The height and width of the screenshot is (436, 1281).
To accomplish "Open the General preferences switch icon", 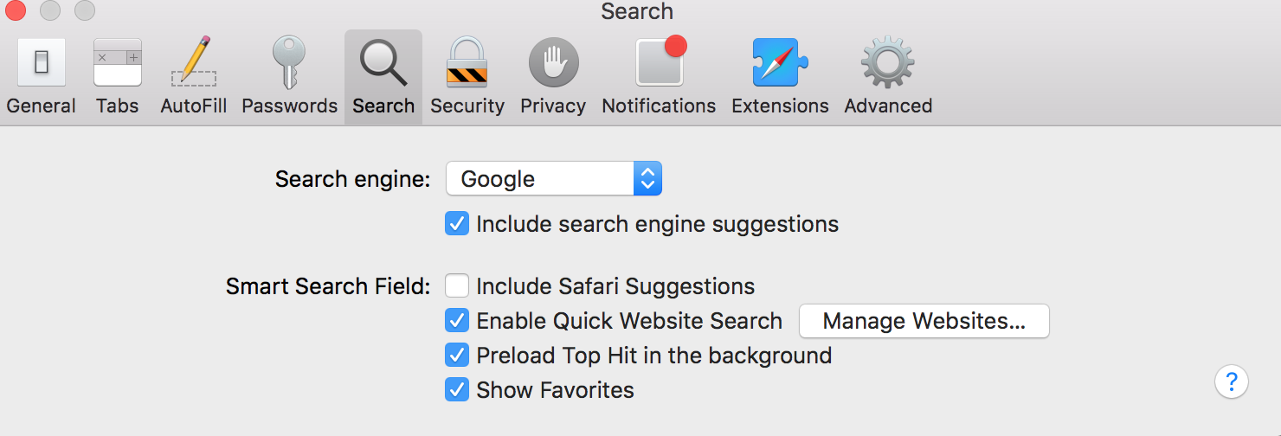I will click(x=41, y=63).
